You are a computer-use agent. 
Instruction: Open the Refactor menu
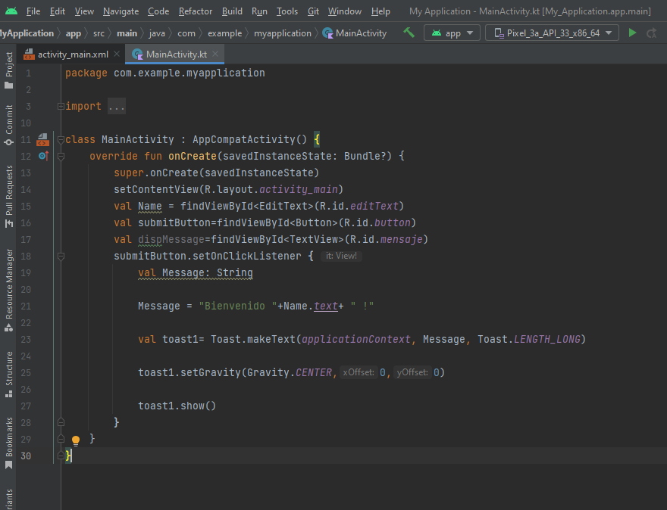[x=195, y=11]
